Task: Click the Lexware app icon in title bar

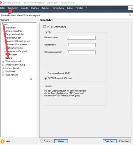Action: point(1,3)
